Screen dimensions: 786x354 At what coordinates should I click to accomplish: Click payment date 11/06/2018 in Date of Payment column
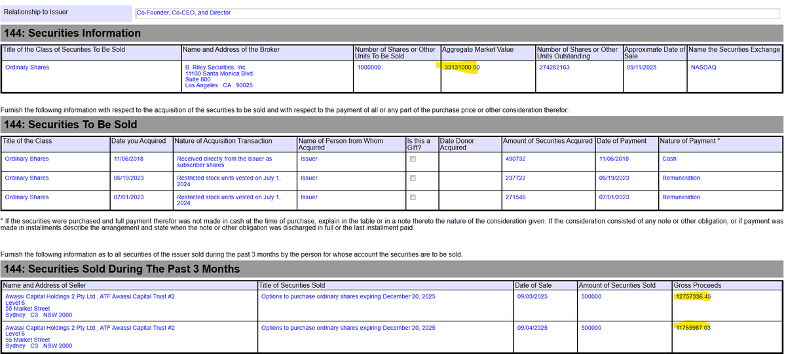click(x=614, y=159)
